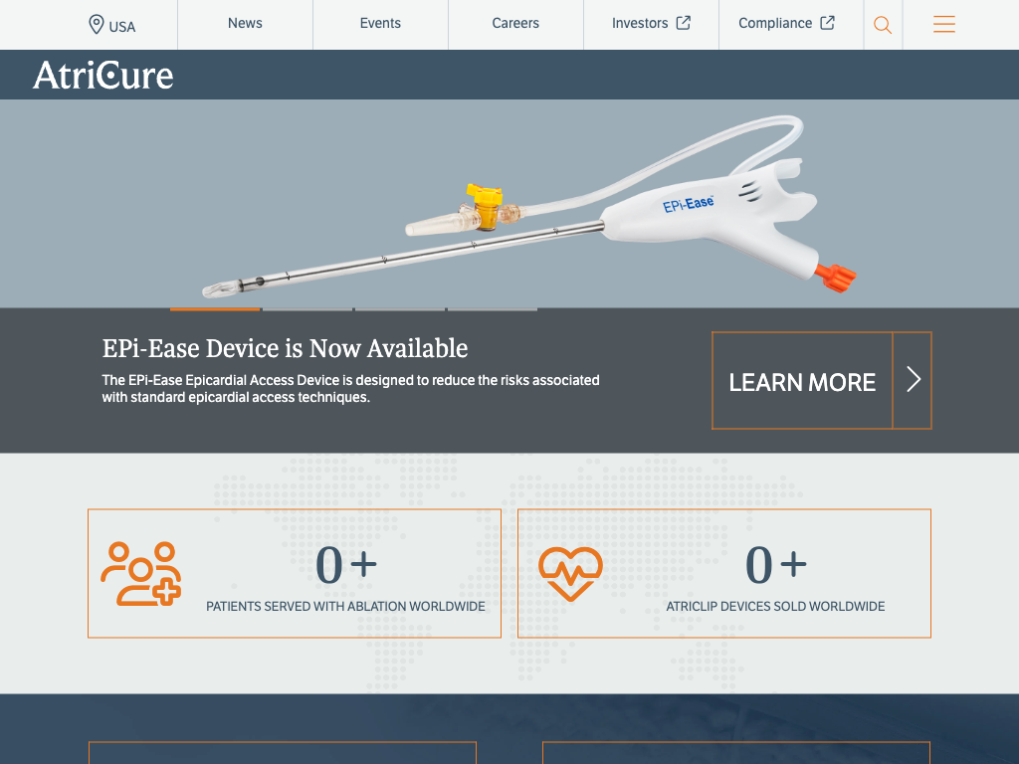Click the right chevron beside Learn More

tap(913, 380)
